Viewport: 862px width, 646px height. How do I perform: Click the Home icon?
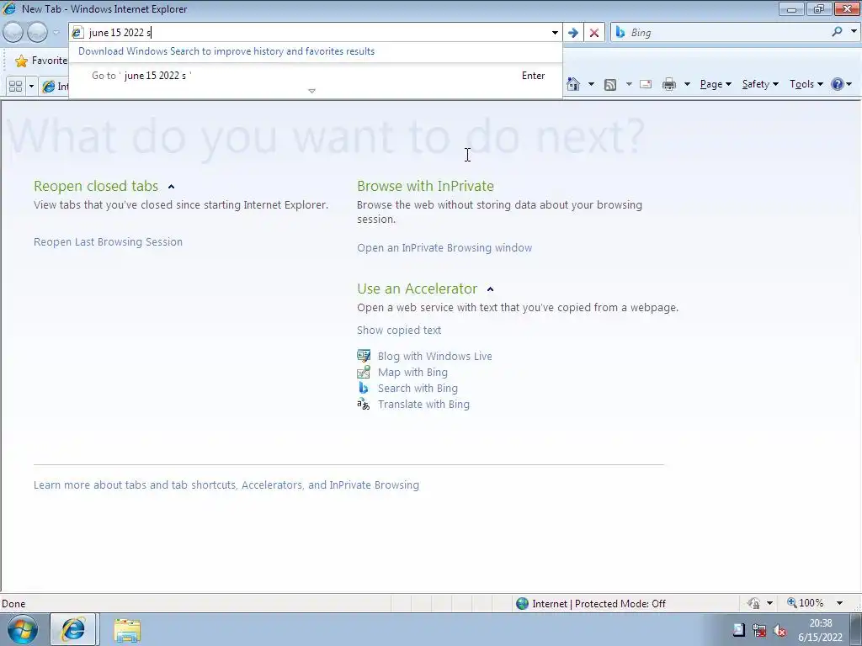pos(573,84)
